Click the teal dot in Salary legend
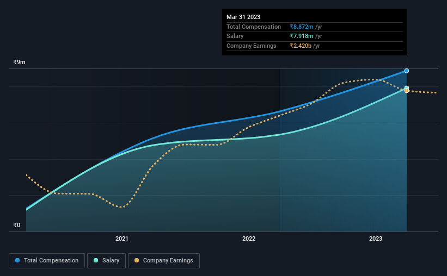The image size is (447, 276). tap(96, 260)
